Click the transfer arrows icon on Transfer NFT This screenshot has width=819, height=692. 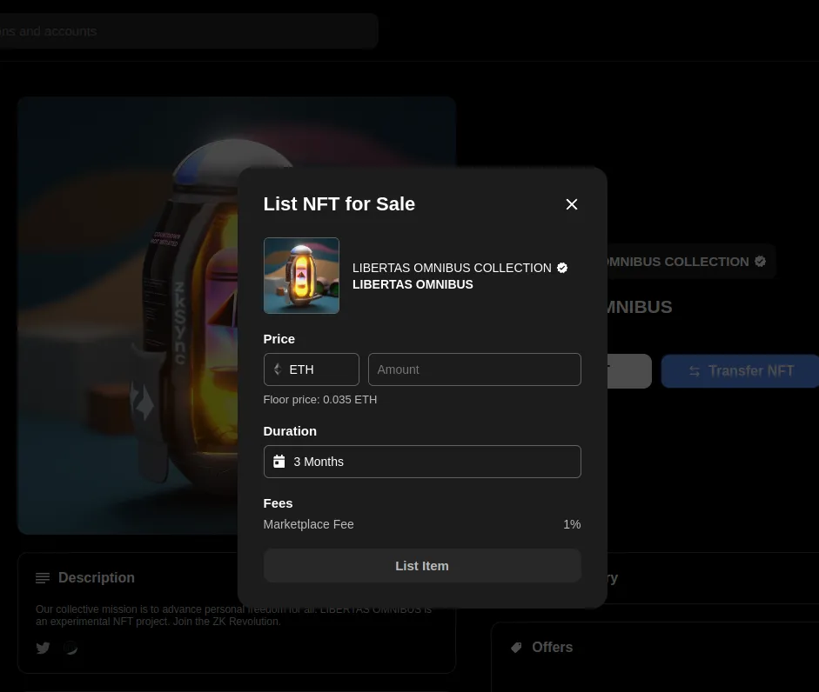click(x=695, y=371)
